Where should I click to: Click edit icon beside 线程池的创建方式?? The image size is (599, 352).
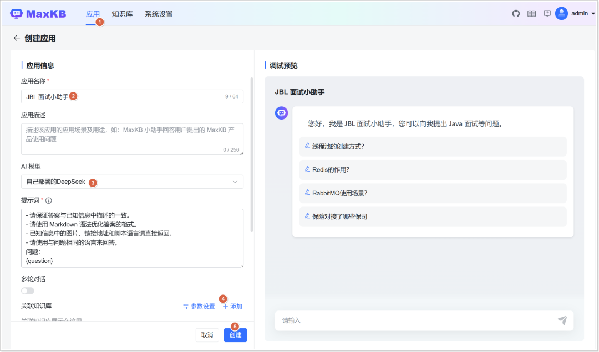tap(307, 146)
